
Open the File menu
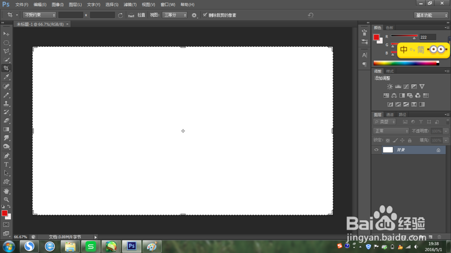pyautogui.click(x=22, y=5)
